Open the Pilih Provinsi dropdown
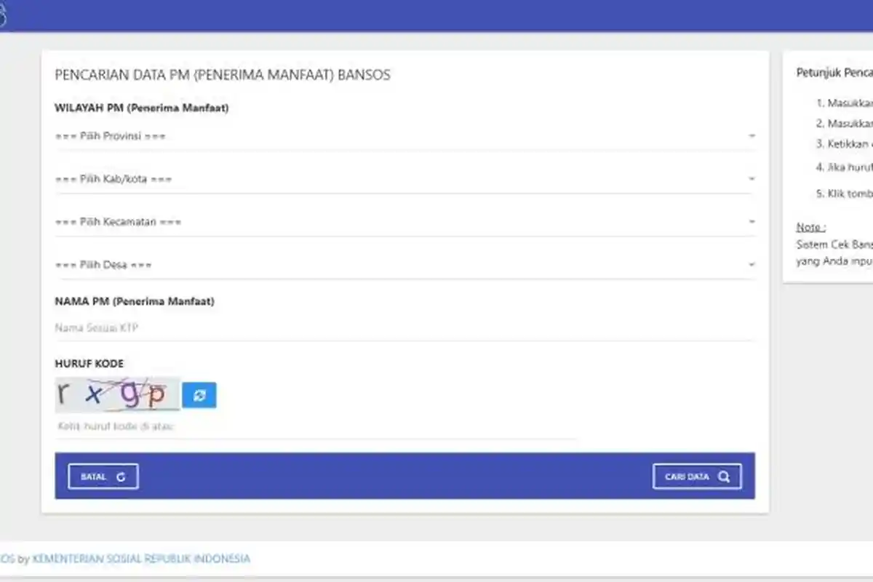The image size is (873, 582). (x=404, y=135)
